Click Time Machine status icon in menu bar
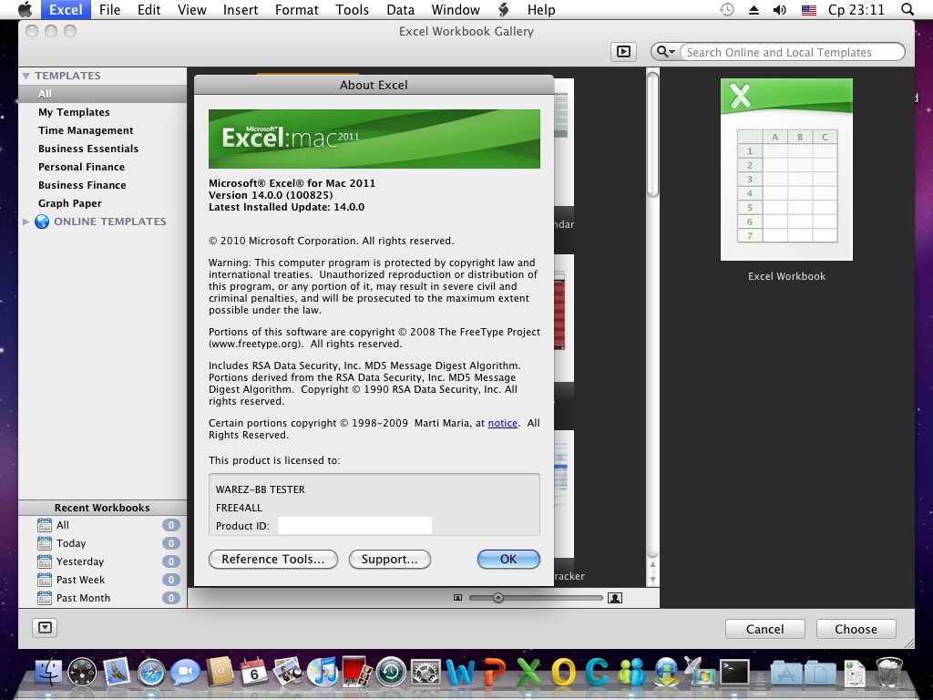The width and height of the screenshot is (933, 700). [726, 9]
